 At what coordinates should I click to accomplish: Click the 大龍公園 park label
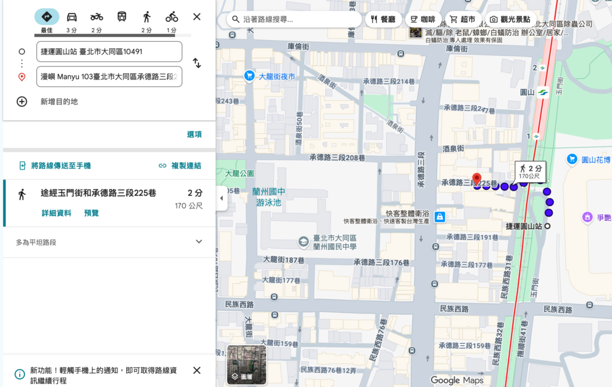(x=240, y=173)
